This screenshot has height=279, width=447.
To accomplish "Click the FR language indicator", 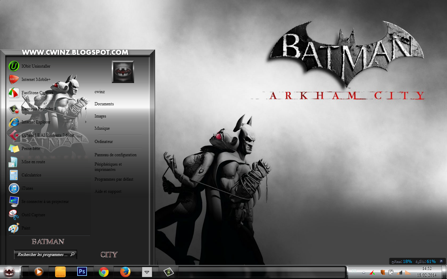I will (x=354, y=272).
